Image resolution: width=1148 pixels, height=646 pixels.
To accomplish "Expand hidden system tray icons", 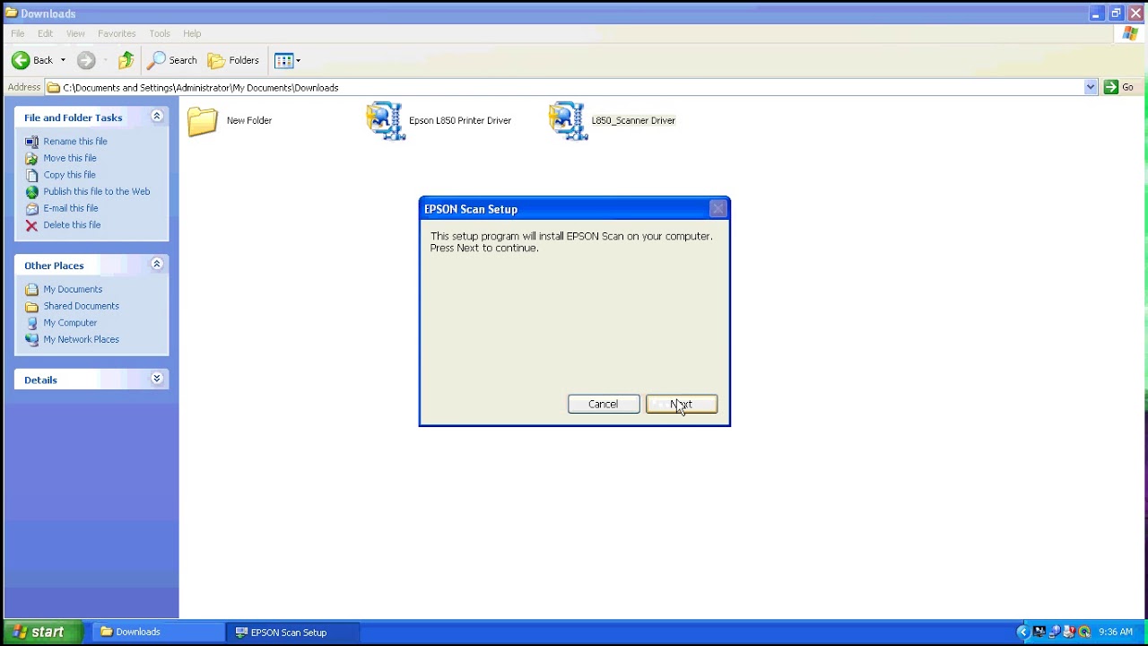I will [1022, 633].
